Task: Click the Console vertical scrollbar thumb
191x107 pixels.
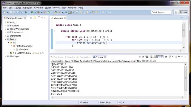Action: [x=186, y=78]
